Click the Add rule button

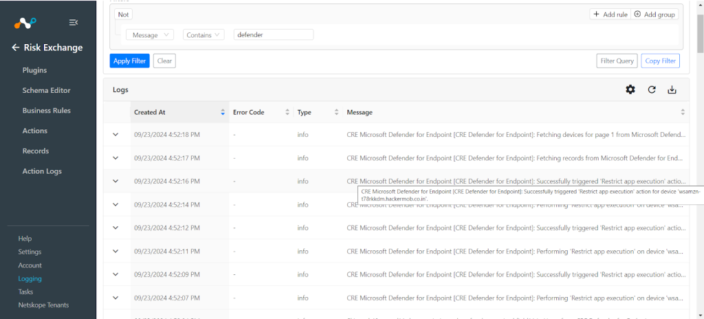click(610, 14)
